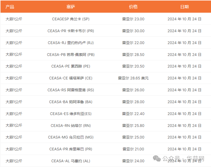
Task: Click the price 雷亚尔 28.00
Action: point(133,102)
